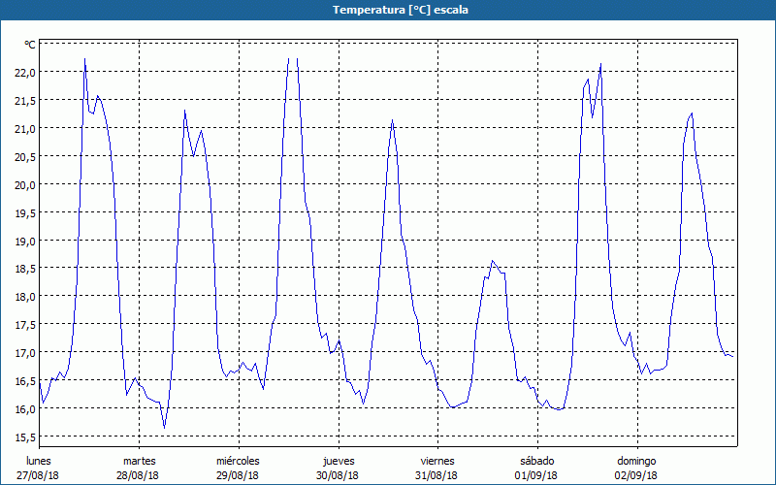The image size is (776, 485).
Task: Click the 'martes' day label
Action: pyautogui.click(x=139, y=461)
